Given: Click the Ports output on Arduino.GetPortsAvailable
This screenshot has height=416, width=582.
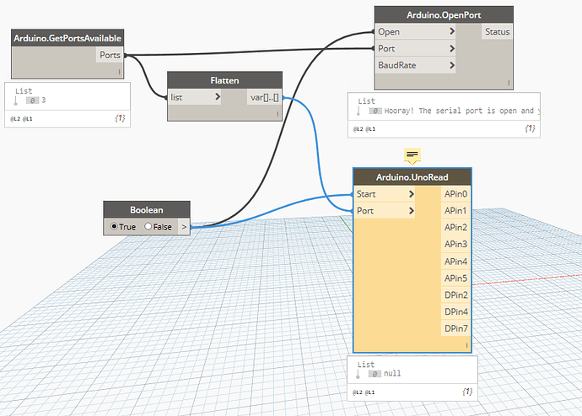Looking at the screenshot, I should coord(110,55).
